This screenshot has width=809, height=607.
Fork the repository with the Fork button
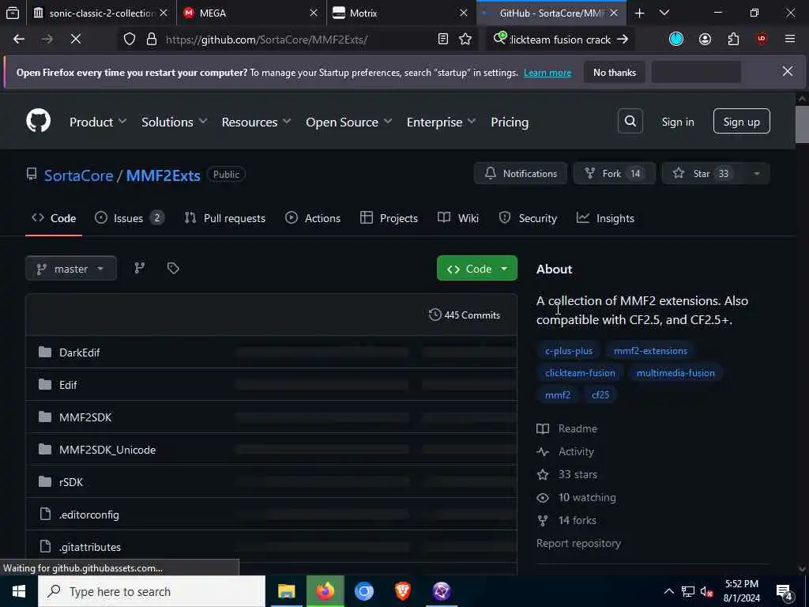coord(614,173)
